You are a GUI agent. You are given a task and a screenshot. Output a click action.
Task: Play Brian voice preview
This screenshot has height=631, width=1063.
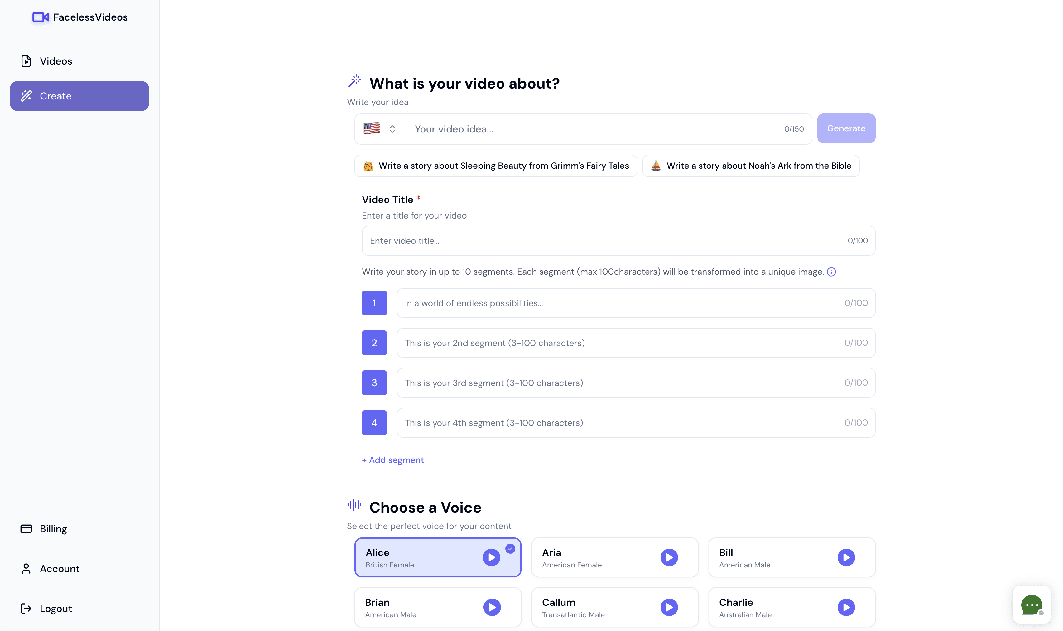(x=492, y=607)
